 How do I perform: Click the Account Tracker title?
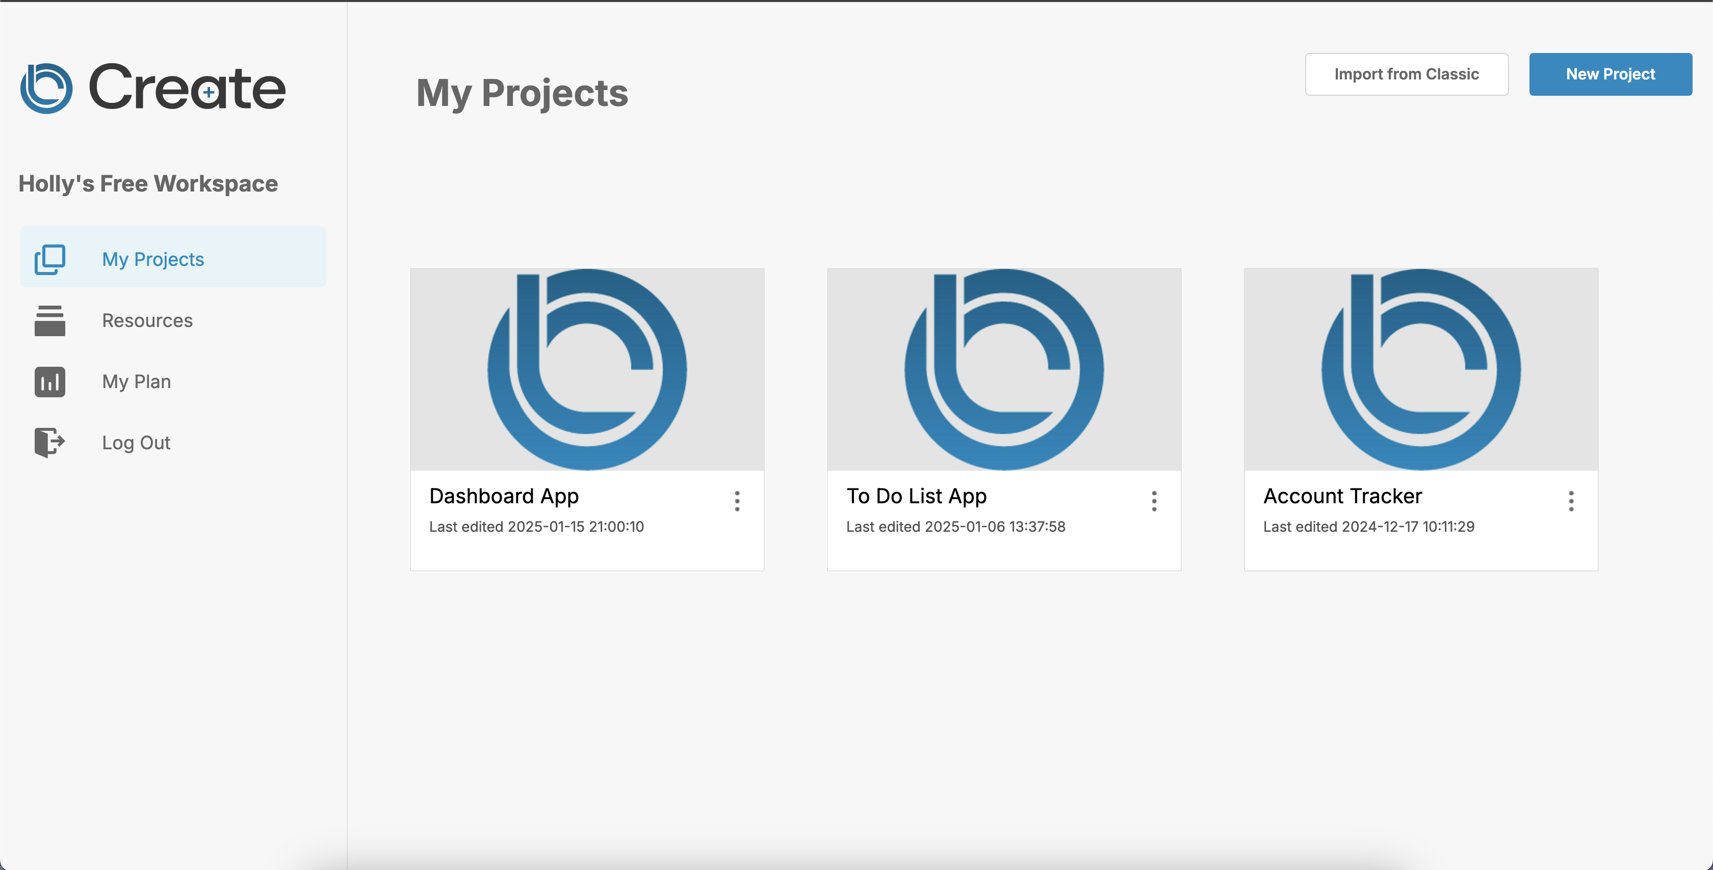[1342, 496]
